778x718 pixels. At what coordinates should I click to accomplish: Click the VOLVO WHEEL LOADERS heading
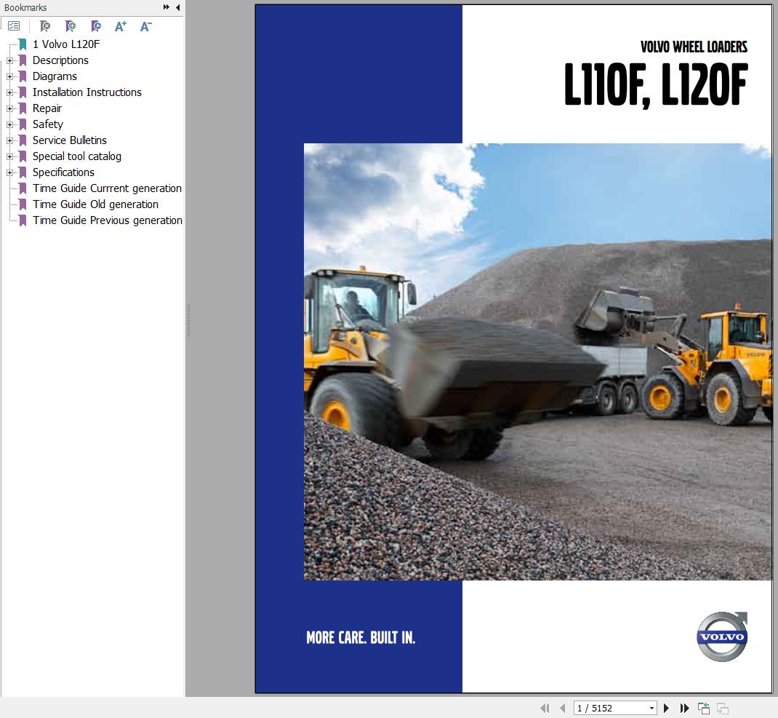tap(694, 47)
